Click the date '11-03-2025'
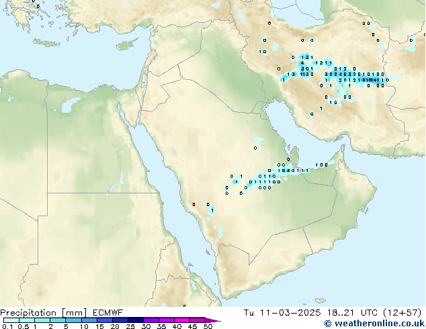426x329 pixels. pos(290,313)
